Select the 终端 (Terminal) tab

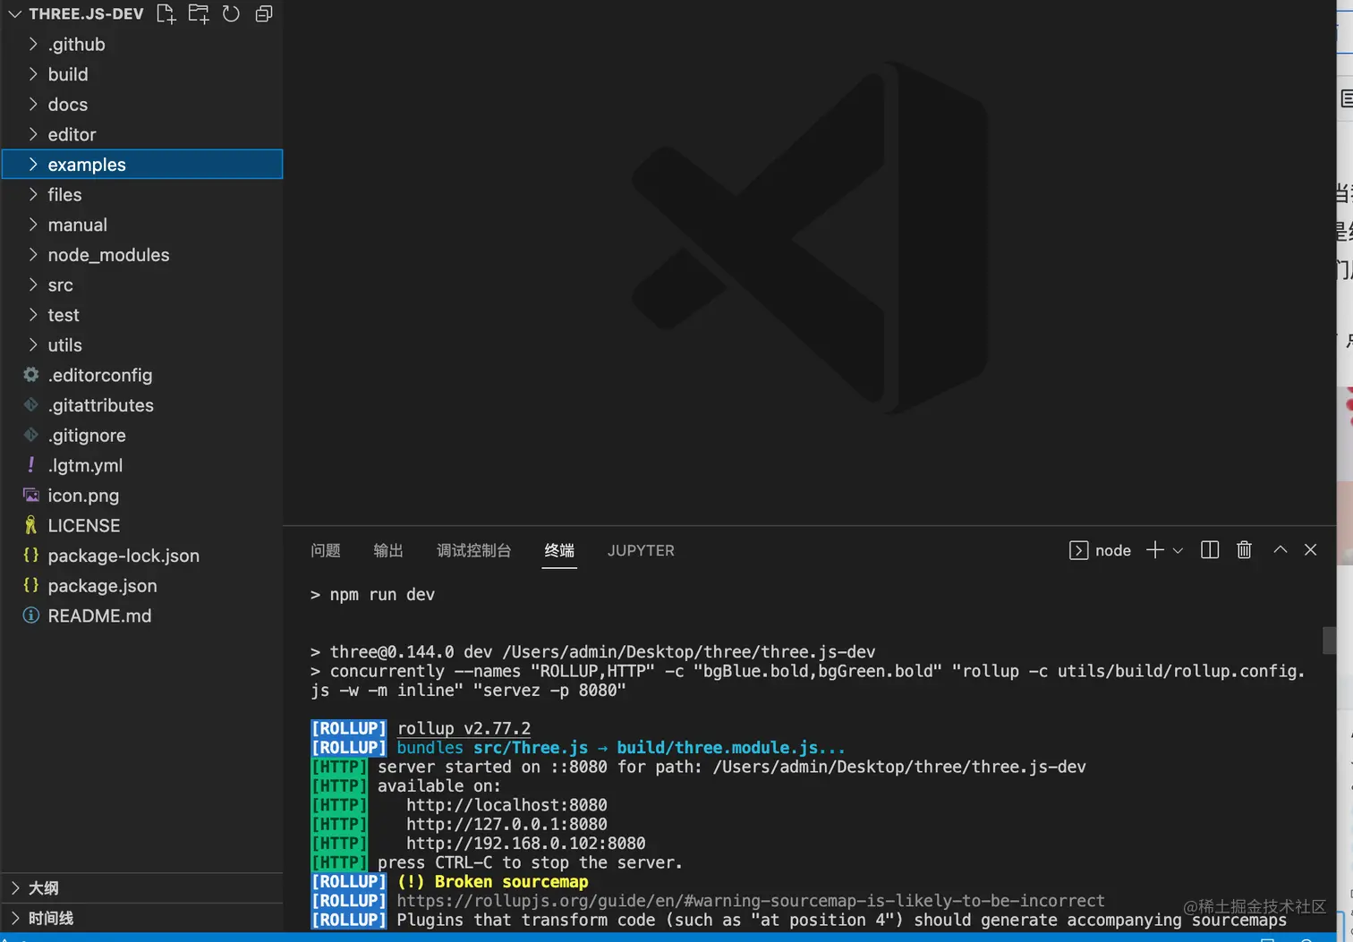[x=559, y=550]
